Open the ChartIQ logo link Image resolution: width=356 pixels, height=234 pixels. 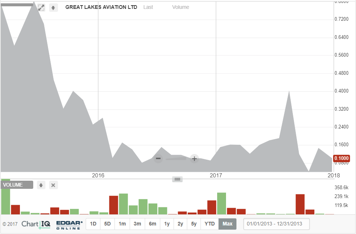36,224
